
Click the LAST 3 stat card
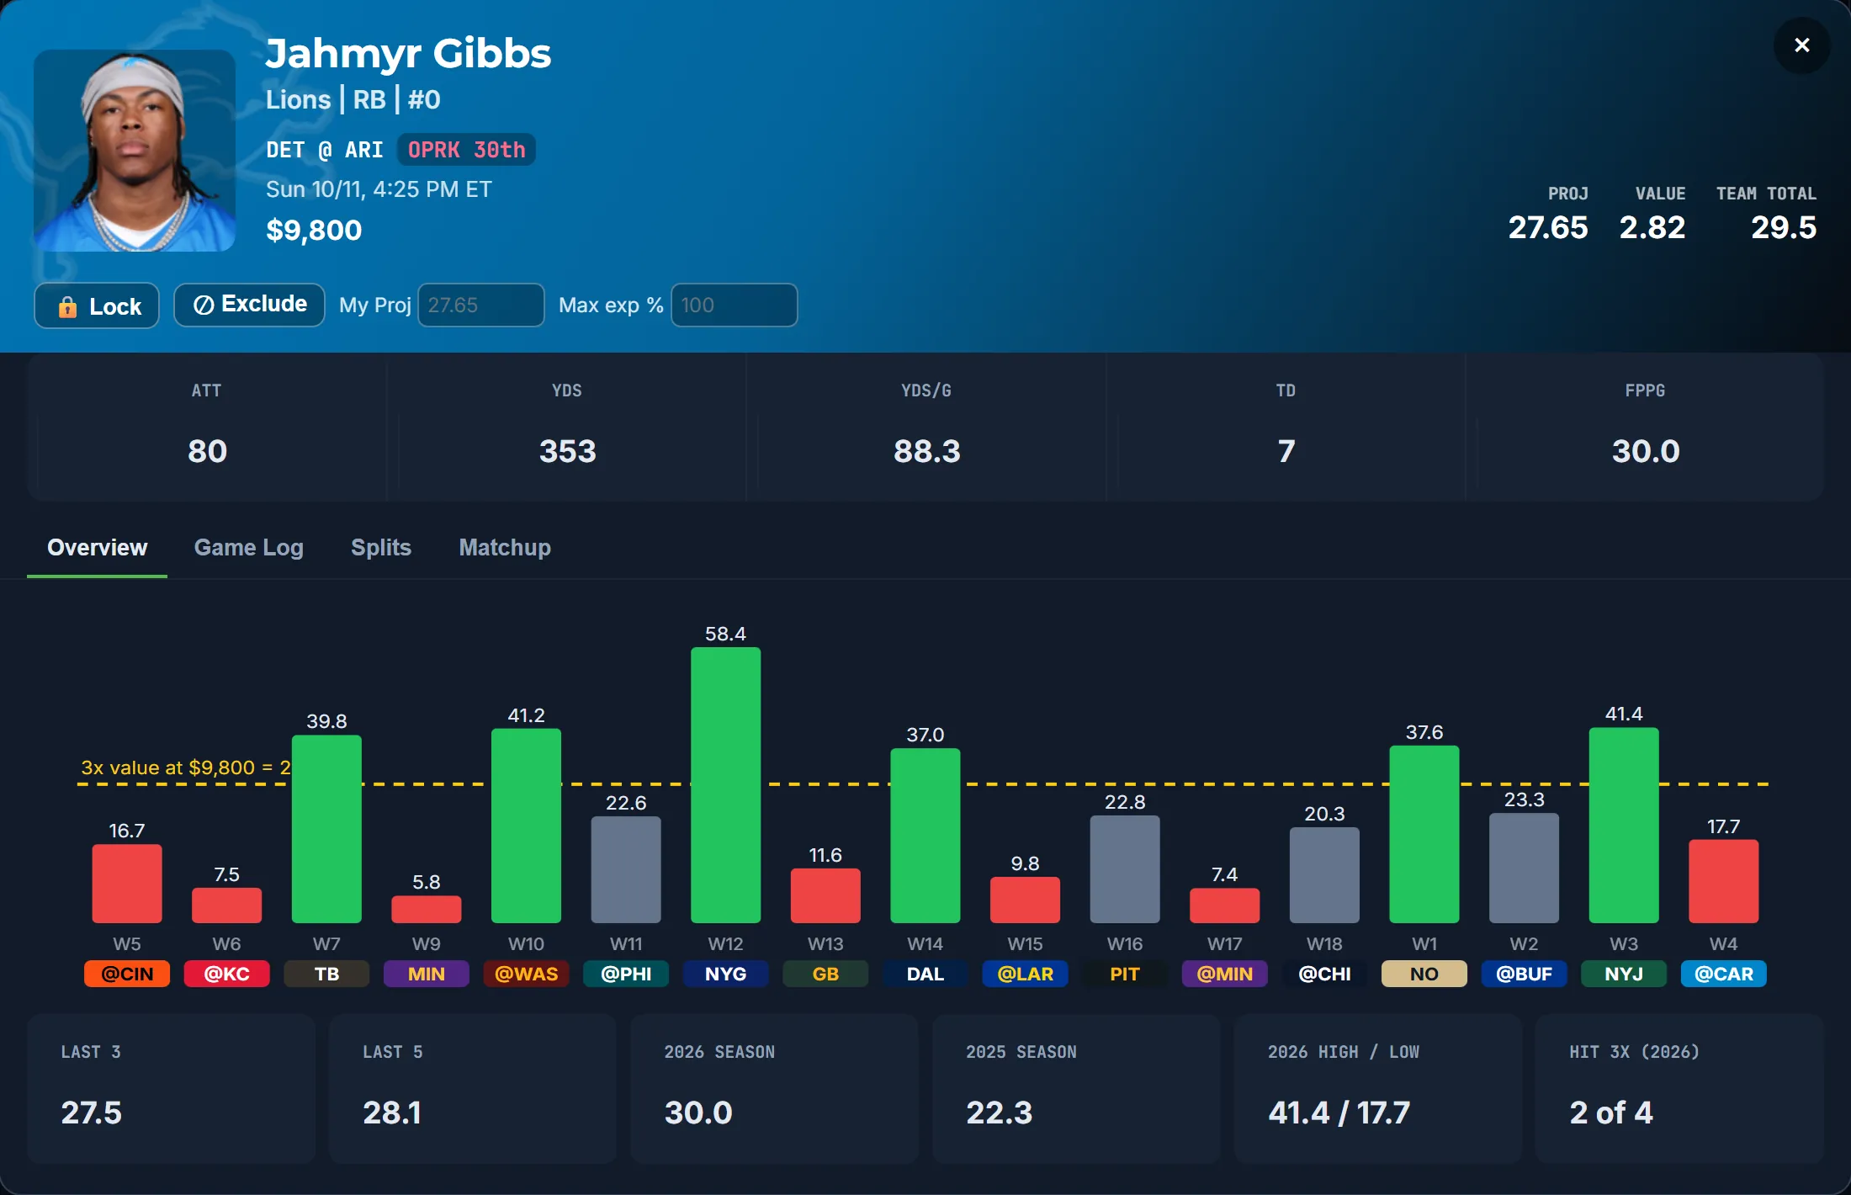(172, 1089)
